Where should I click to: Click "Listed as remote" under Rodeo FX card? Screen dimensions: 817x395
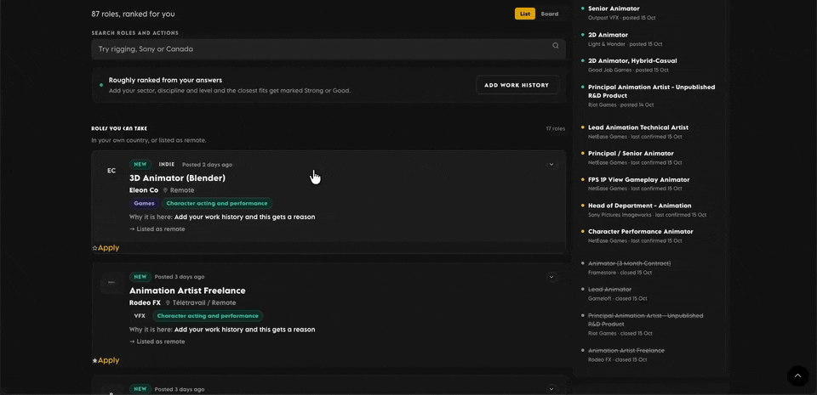point(161,341)
